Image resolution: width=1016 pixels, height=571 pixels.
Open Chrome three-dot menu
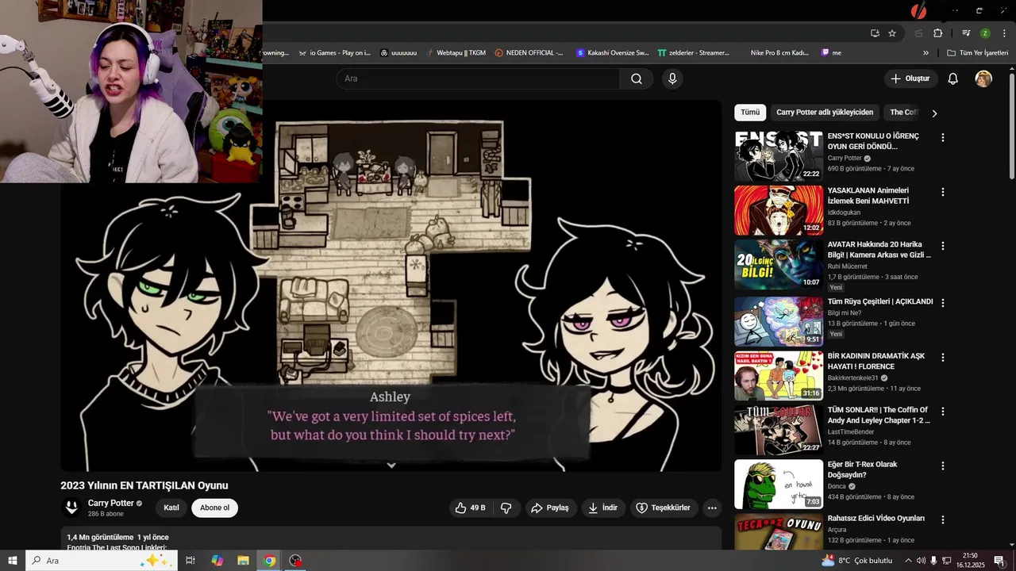coord(1003,33)
